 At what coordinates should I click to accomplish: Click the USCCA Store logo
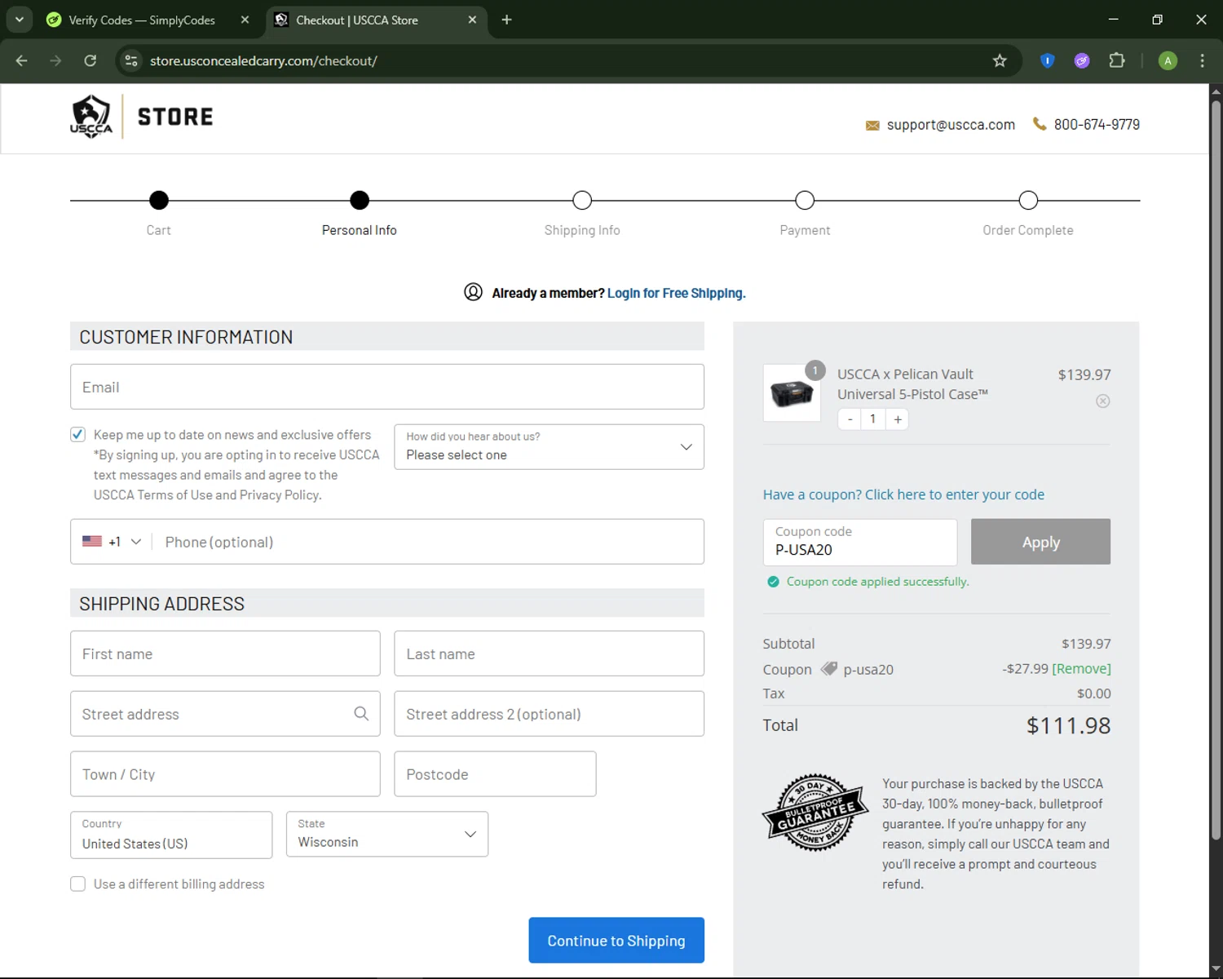[142, 117]
